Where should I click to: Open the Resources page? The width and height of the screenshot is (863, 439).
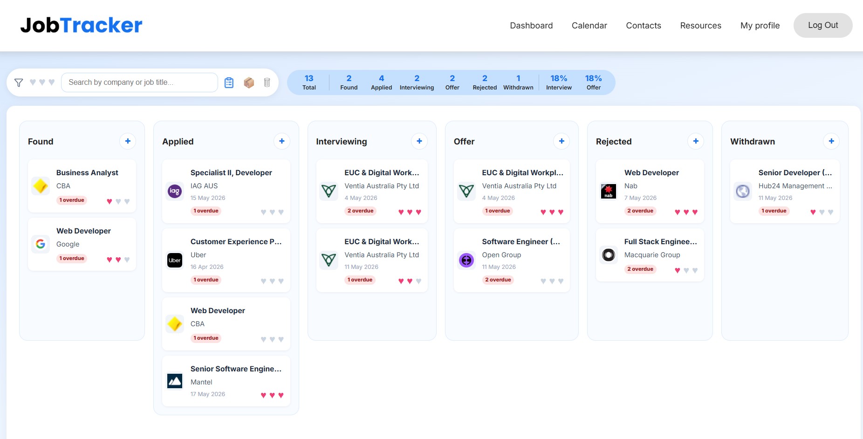point(700,26)
